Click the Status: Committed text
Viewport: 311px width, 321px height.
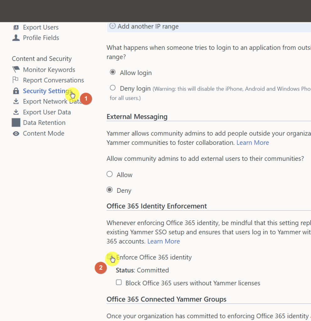142,270
